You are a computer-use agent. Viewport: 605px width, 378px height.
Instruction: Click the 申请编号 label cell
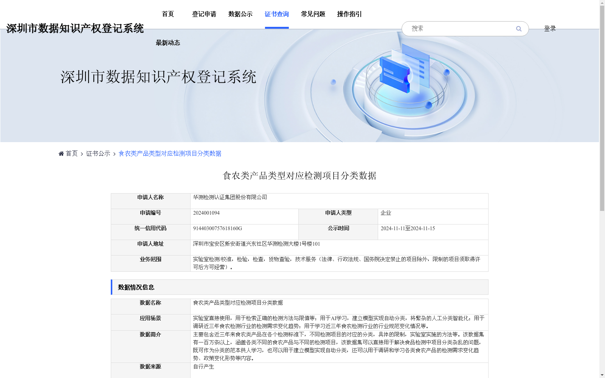click(150, 217)
